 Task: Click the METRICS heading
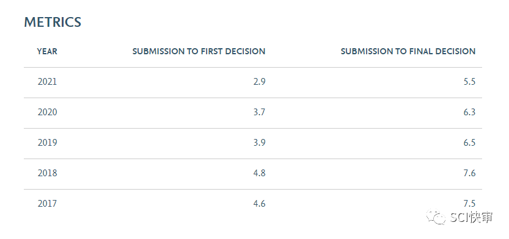[x=53, y=22]
